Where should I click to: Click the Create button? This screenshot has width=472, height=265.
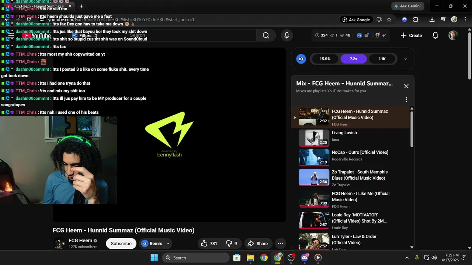click(x=411, y=35)
